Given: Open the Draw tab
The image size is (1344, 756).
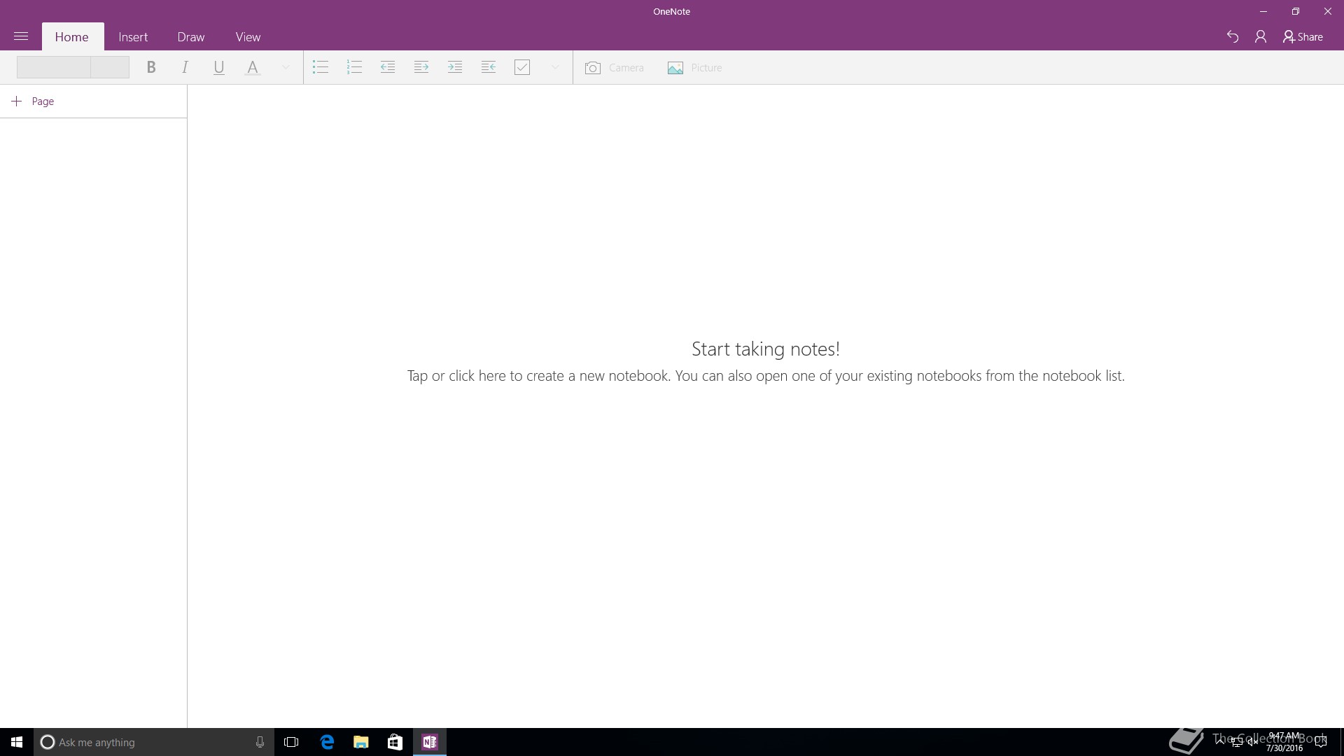Looking at the screenshot, I should click(191, 37).
